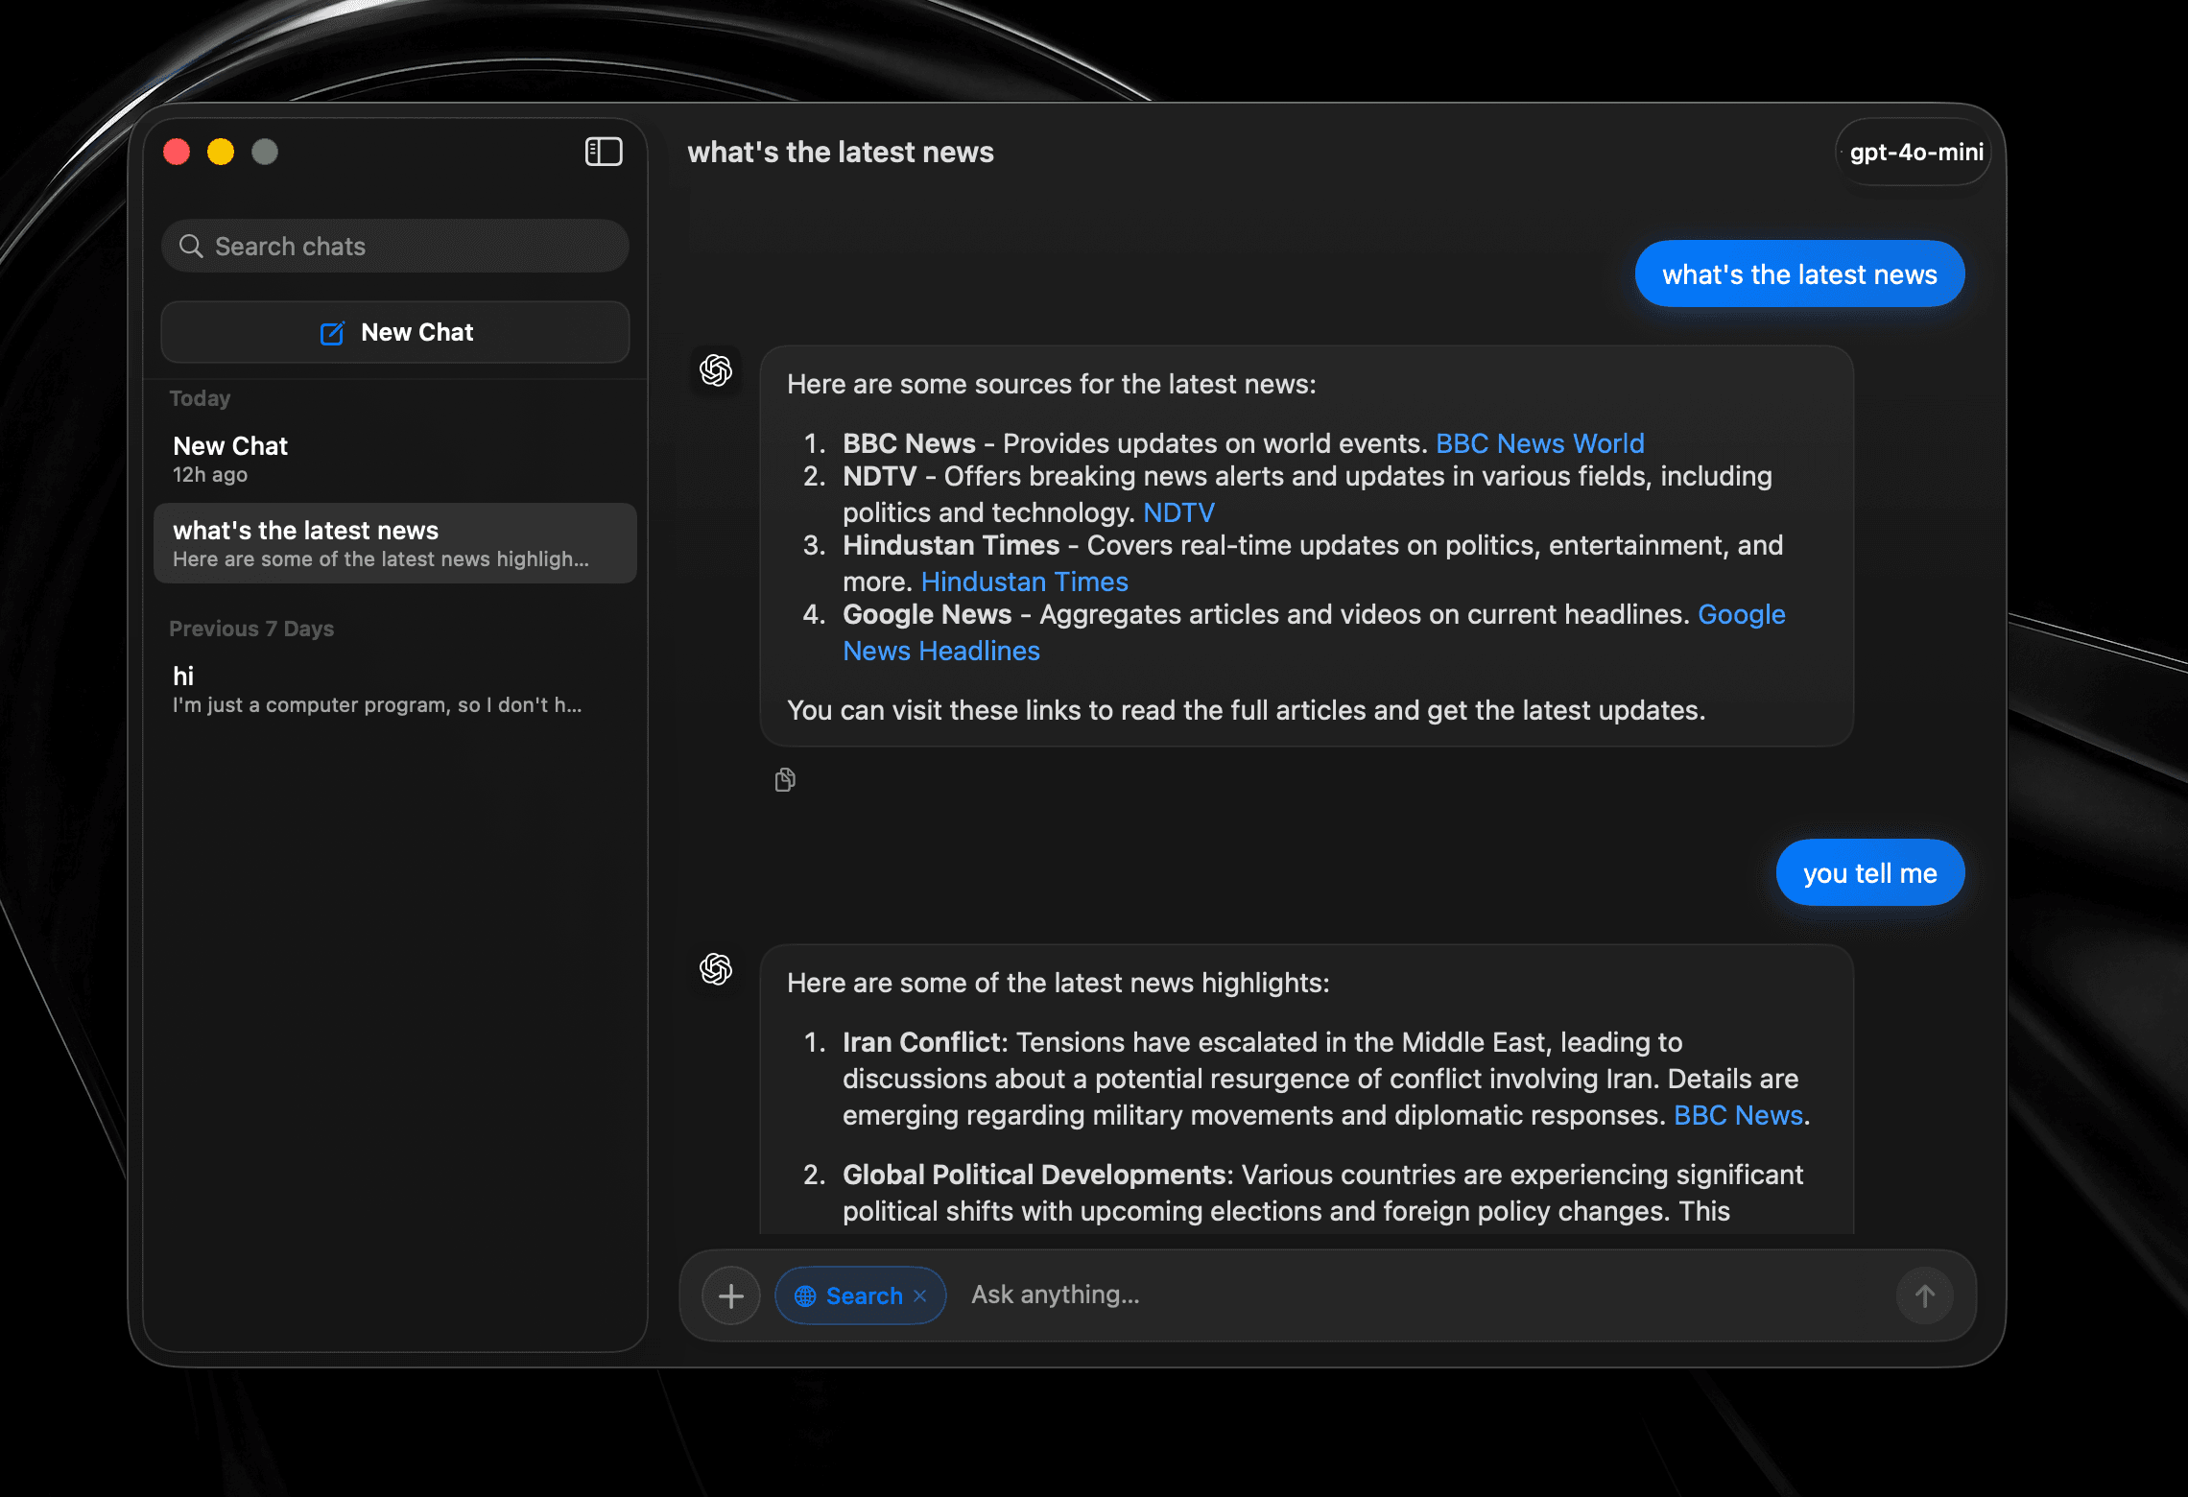The width and height of the screenshot is (2188, 1497).
Task: Click 'Here are some of the latest news highlights:' in the reply
Action: pyautogui.click(x=1058, y=983)
